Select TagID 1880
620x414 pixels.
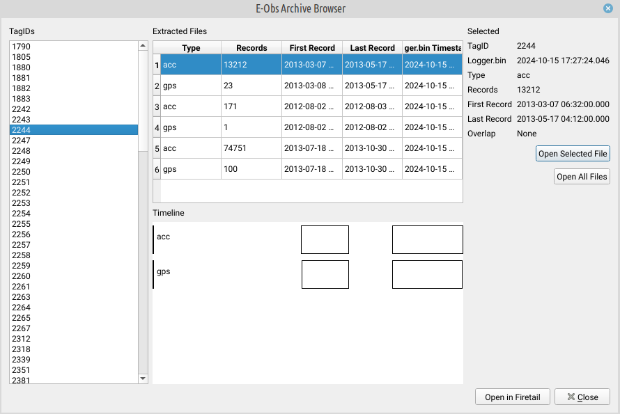click(74, 67)
